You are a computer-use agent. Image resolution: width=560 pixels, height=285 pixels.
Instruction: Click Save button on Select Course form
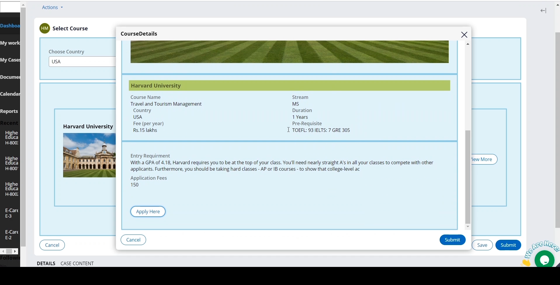(x=482, y=245)
